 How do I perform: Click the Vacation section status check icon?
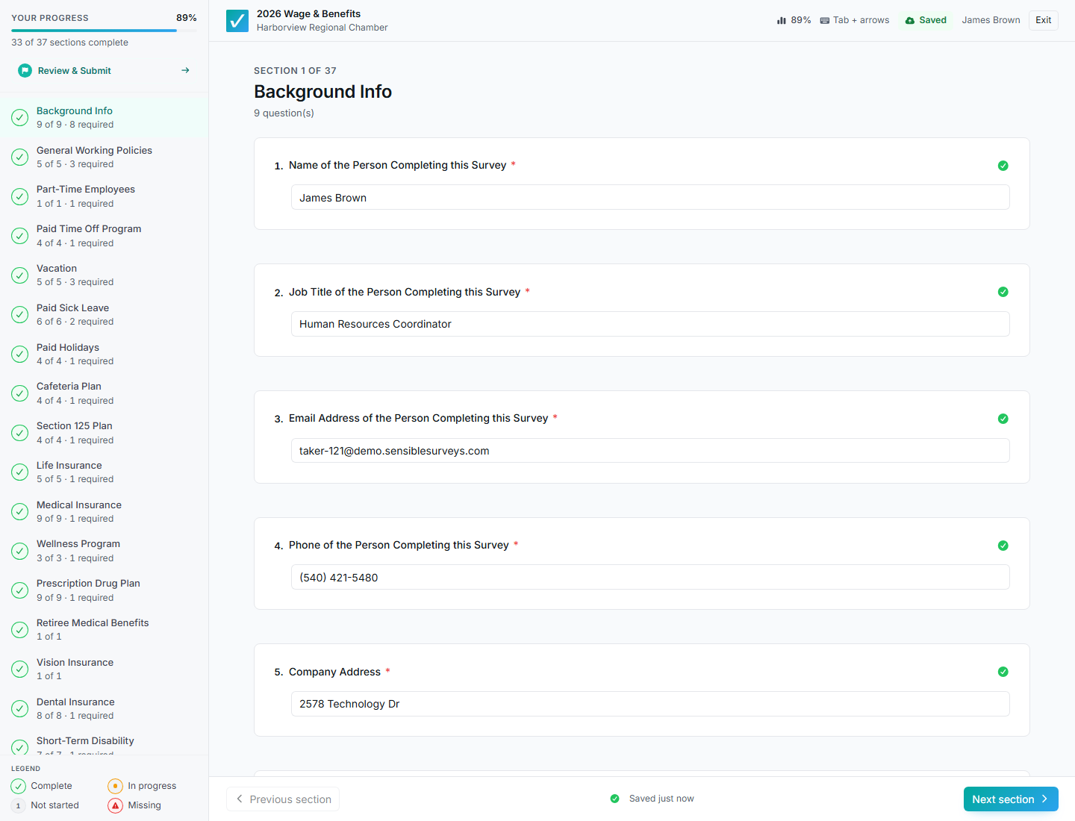point(20,275)
